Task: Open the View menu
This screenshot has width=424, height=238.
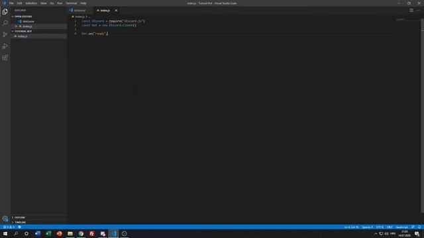Action: [x=43, y=3]
